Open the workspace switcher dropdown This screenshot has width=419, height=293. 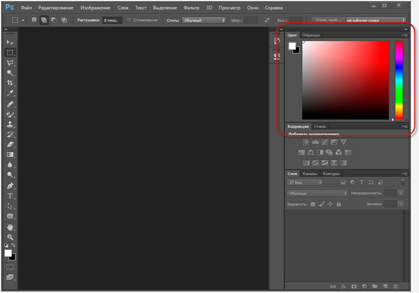(x=376, y=20)
